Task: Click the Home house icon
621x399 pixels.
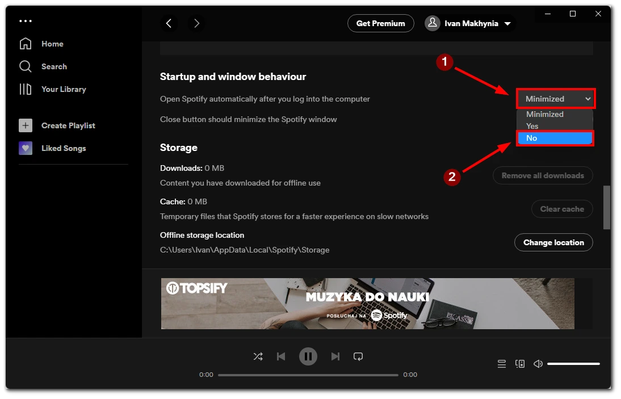Action: click(x=26, y=44)
